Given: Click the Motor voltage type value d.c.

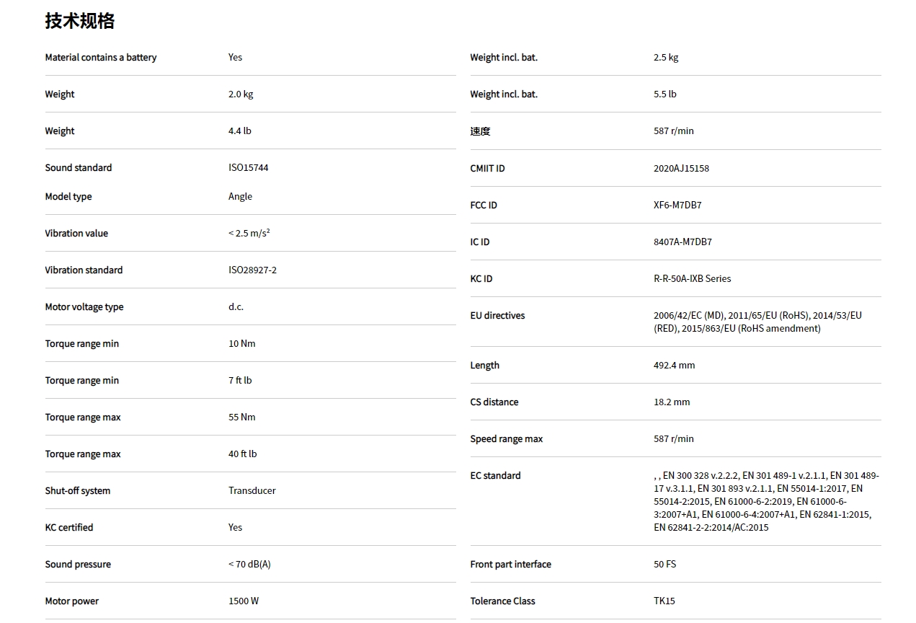Looking at the screenshot, I should [x=236, y=307].
